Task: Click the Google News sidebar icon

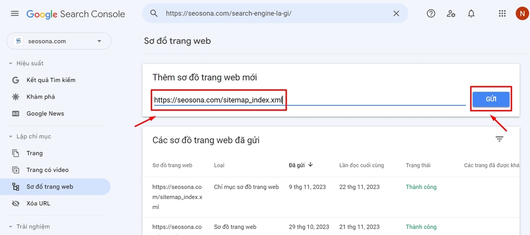Action: [15, 113]
